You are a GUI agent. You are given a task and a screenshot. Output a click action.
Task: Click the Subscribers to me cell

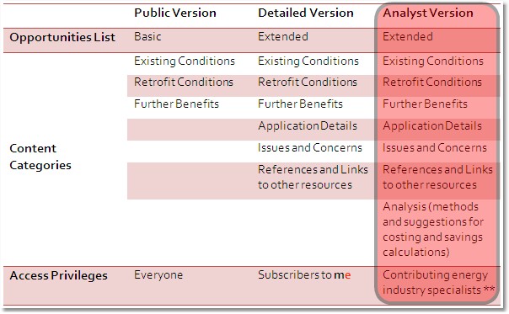304,275
